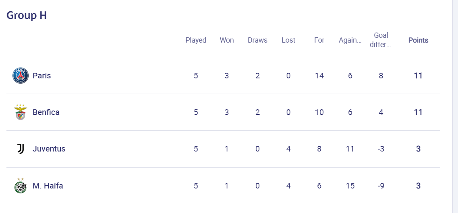Screen dimensions: 458x213
Task: Select the truncated Against column header
Action: 350,40
